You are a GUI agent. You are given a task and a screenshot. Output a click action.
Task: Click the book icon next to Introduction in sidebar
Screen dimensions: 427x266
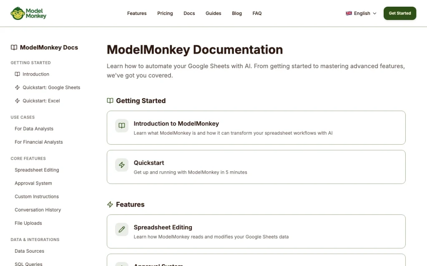tap(17, 74)
